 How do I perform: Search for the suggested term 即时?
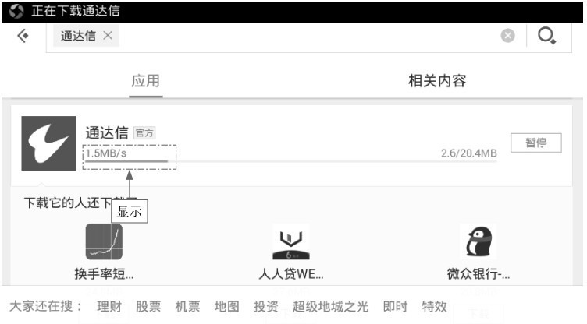[x=395, y=306]
